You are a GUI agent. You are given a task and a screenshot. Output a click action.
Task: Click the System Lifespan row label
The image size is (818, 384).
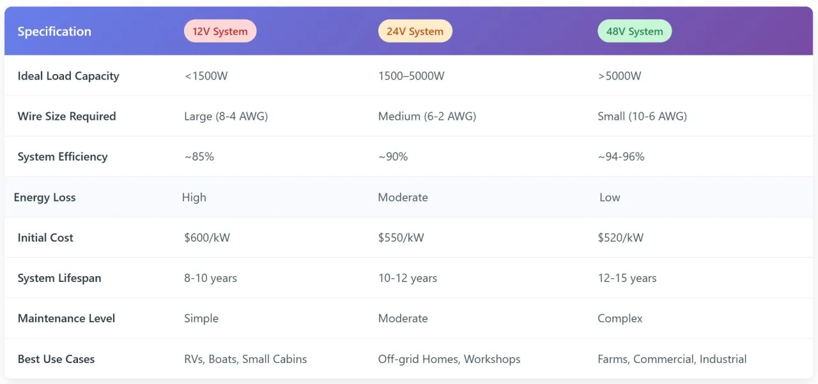(x=59, y=278)
